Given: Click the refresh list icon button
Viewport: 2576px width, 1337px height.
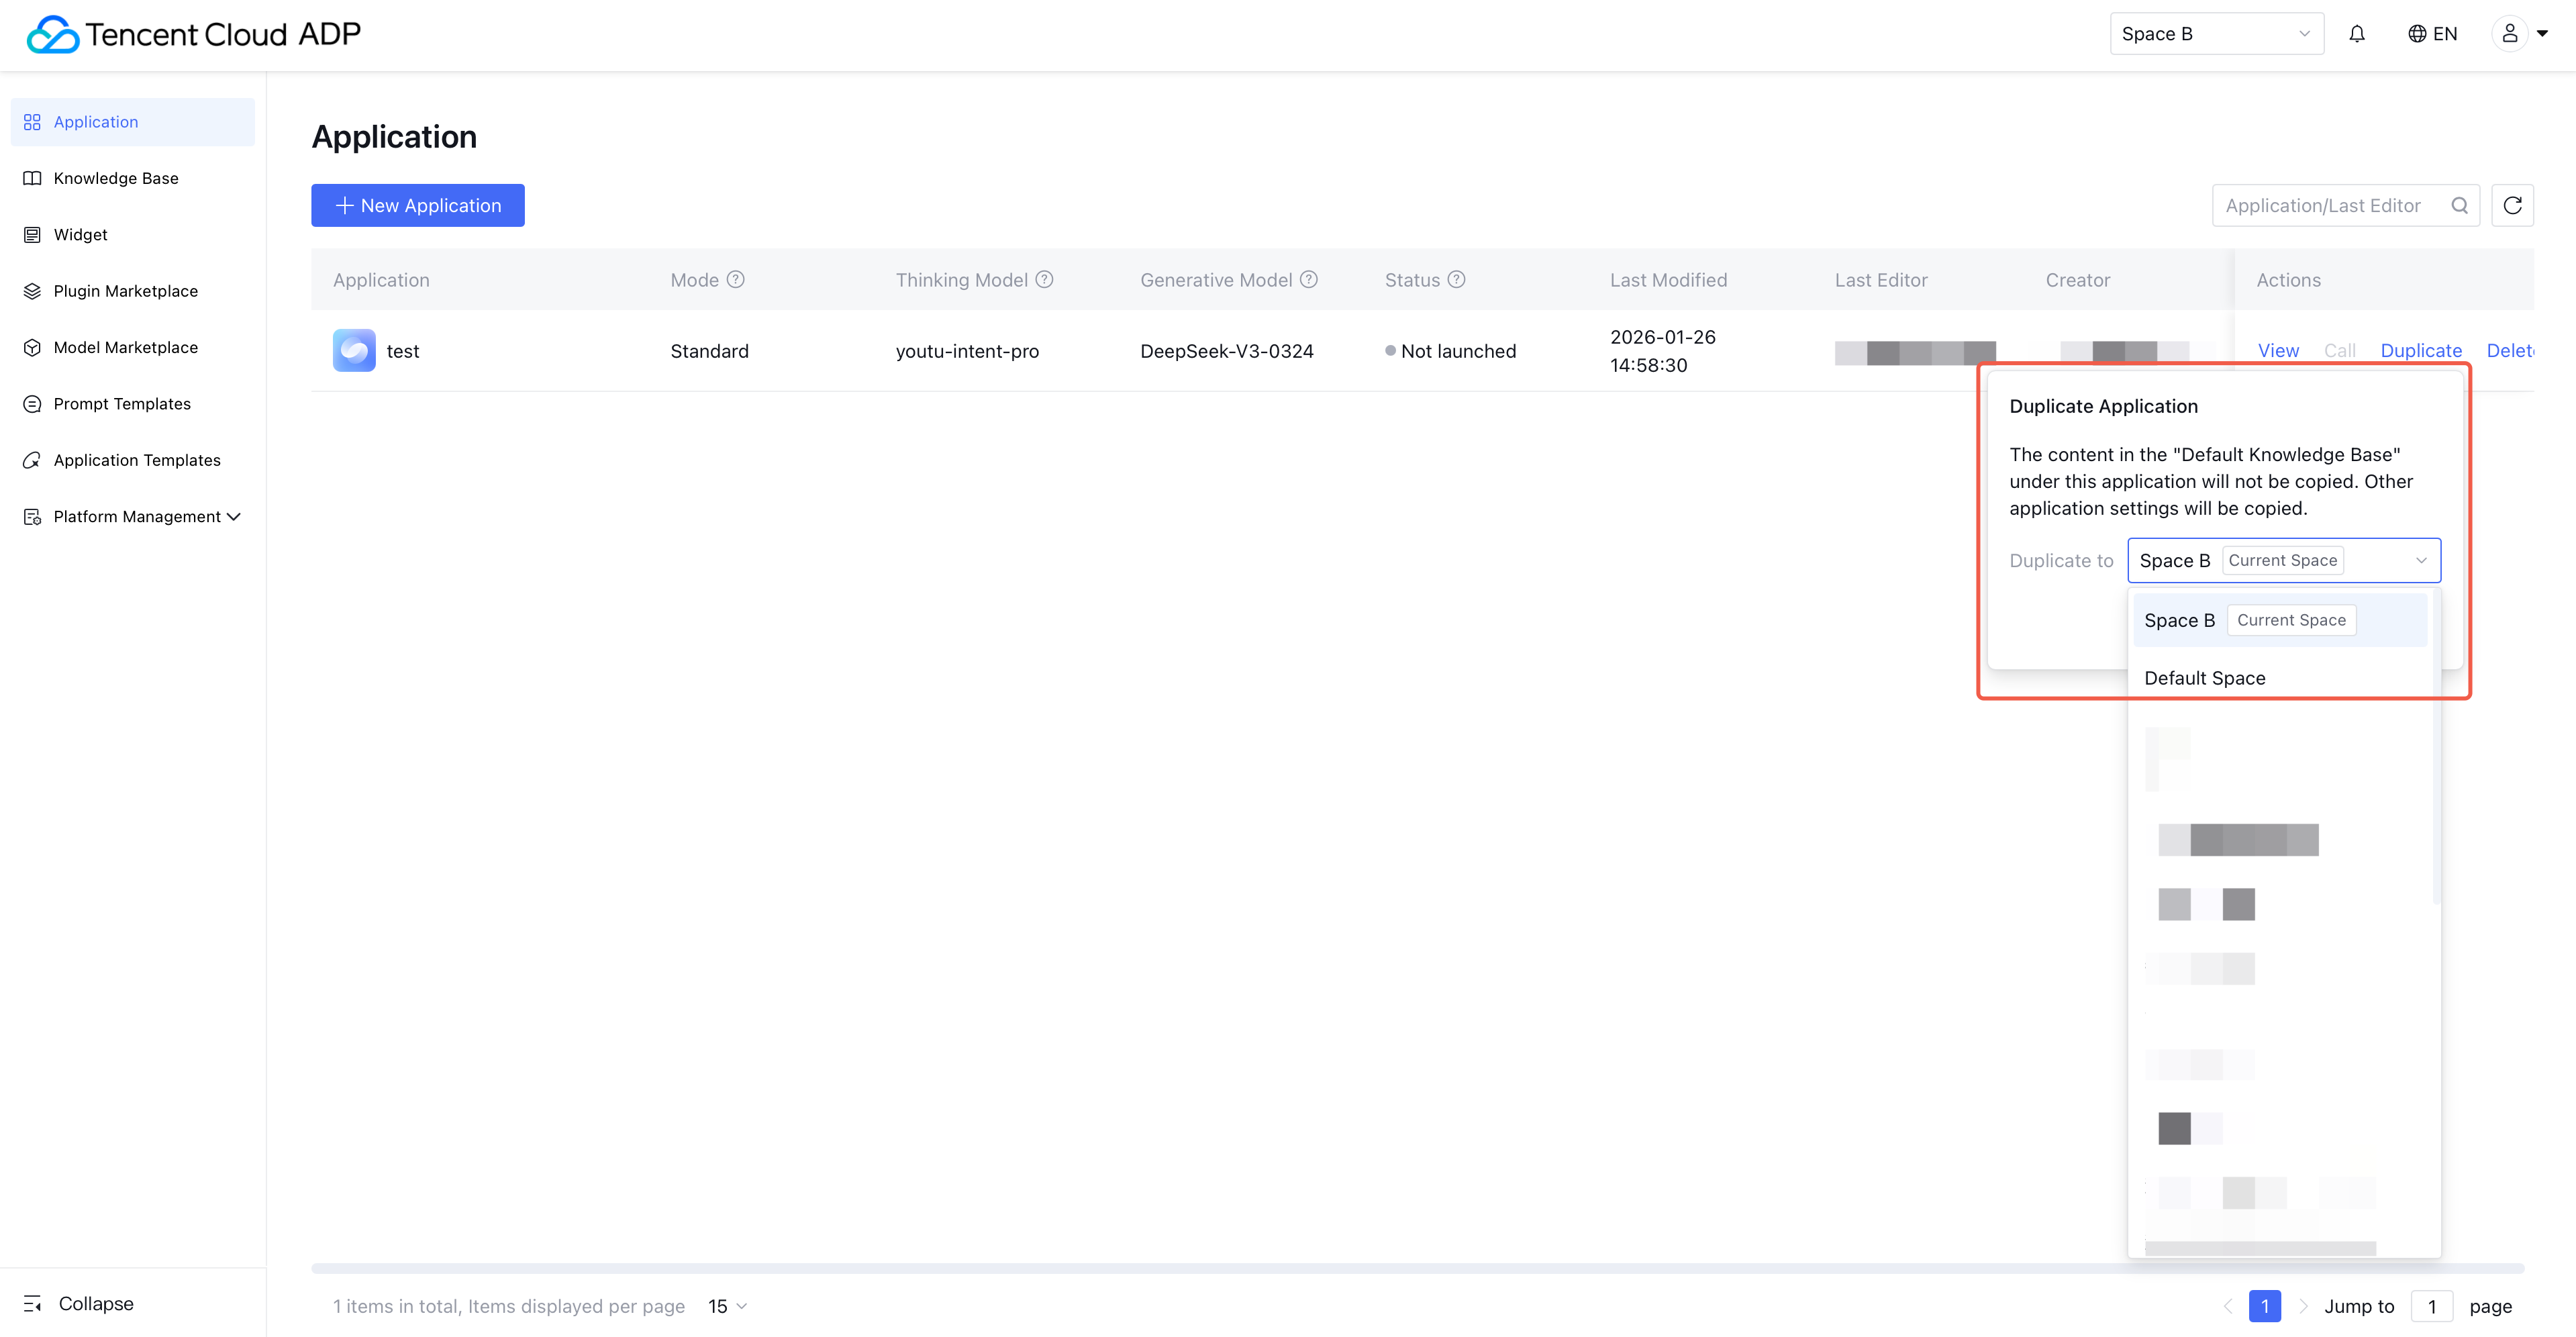Looking at the screenshot, I should 2512,206.
